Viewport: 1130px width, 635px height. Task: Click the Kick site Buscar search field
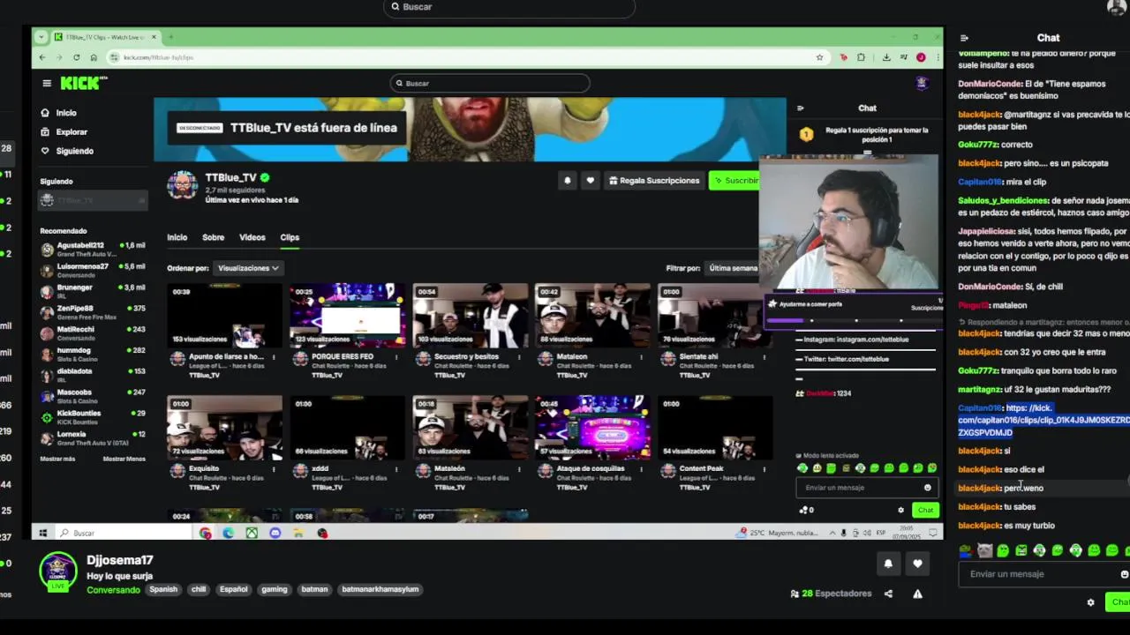tap(490, 83)
